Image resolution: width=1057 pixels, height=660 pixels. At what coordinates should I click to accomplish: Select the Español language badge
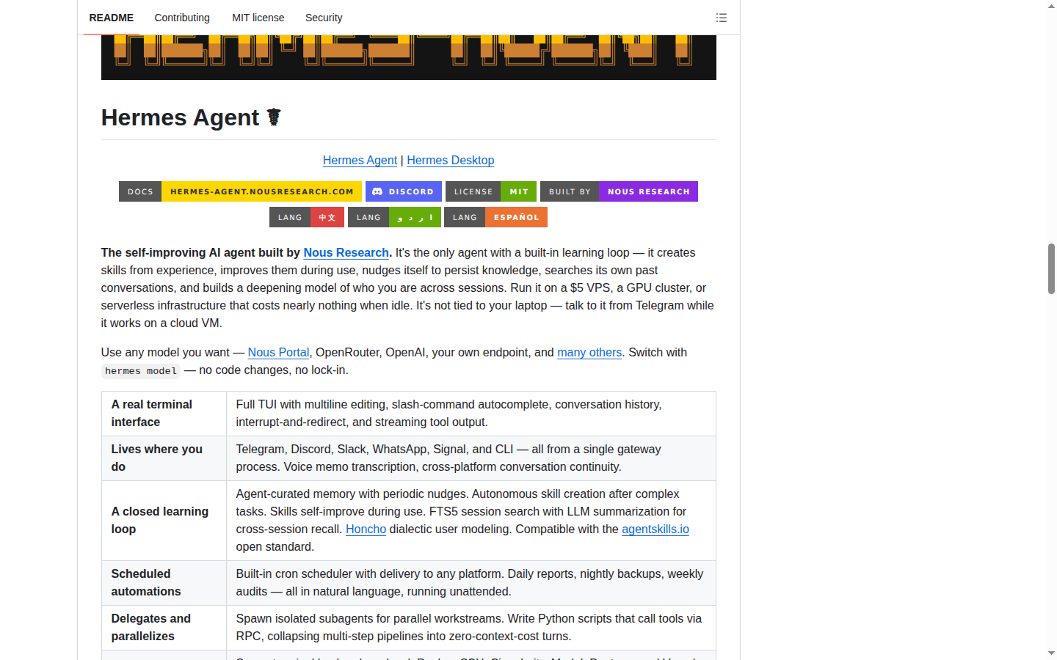pos(495,217)
